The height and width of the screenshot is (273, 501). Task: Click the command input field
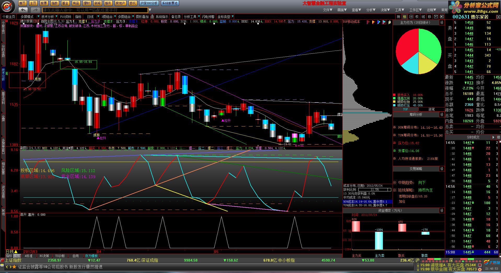[x=95, y=10]
